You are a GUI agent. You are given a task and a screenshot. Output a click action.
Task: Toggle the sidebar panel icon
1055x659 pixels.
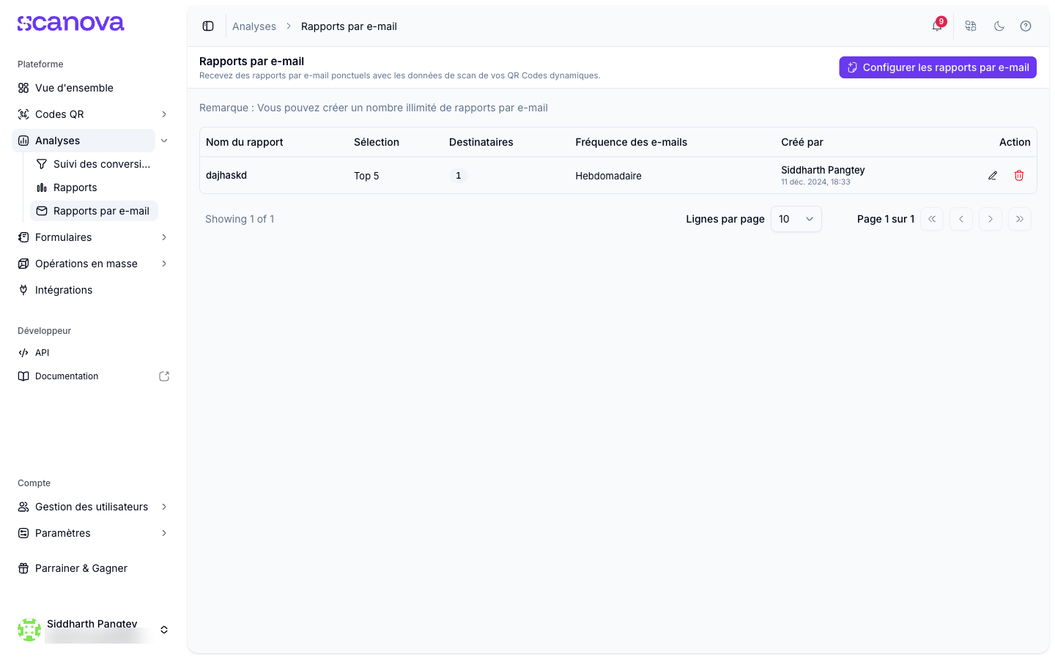point(208,26)
